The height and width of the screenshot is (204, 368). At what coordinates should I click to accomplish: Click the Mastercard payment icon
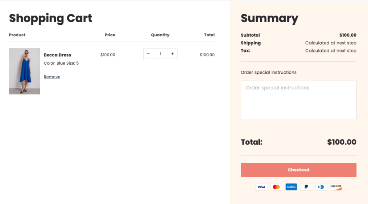(276, 187)
